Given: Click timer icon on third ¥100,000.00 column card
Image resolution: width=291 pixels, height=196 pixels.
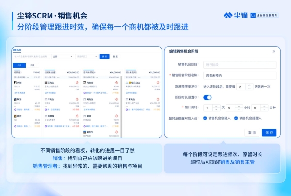Looking at the screenshot, I should 77,116.
